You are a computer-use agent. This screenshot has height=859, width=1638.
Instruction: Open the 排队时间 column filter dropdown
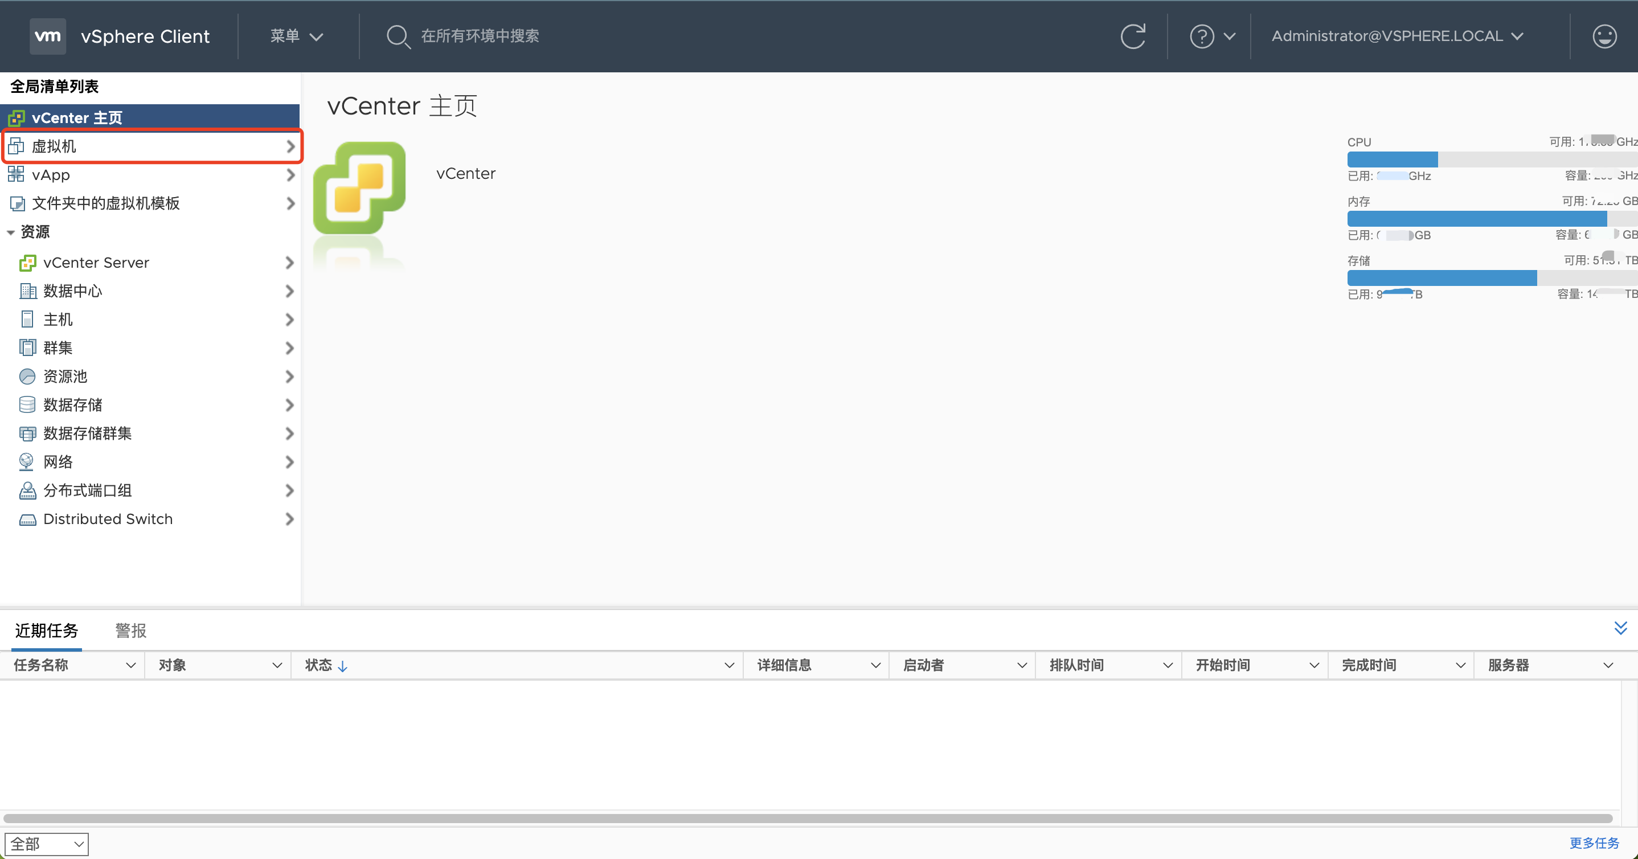1168,665
